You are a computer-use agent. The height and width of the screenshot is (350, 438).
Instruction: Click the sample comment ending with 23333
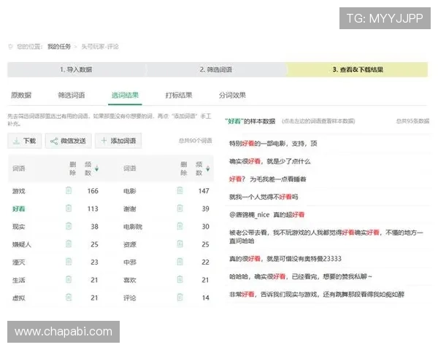pos(285,259)
